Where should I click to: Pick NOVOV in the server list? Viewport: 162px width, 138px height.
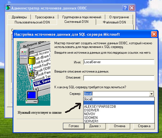(x=119, y=114)
